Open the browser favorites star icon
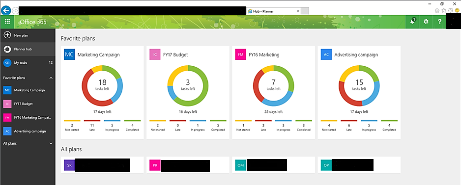Viewport: 461px width, 185px height. (444, 10)
